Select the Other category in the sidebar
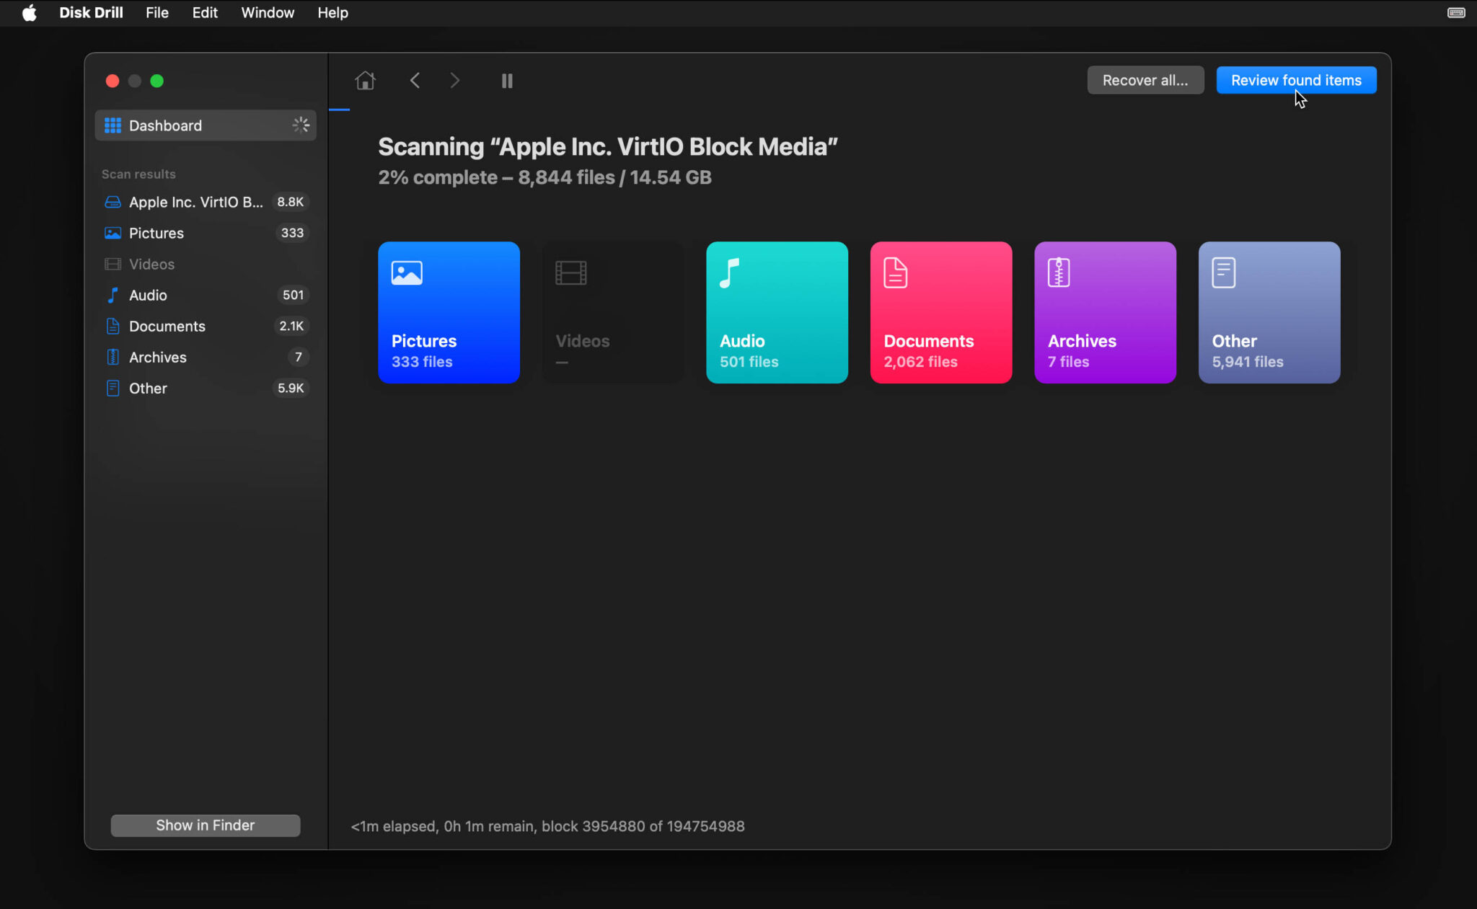The width and height of the screenshot is (1477, 909). [147, 388]
